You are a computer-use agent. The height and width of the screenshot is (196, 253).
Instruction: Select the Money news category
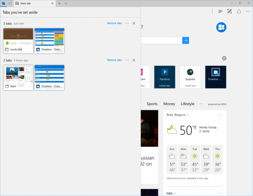pyautogui.click(x=169, y=104)
